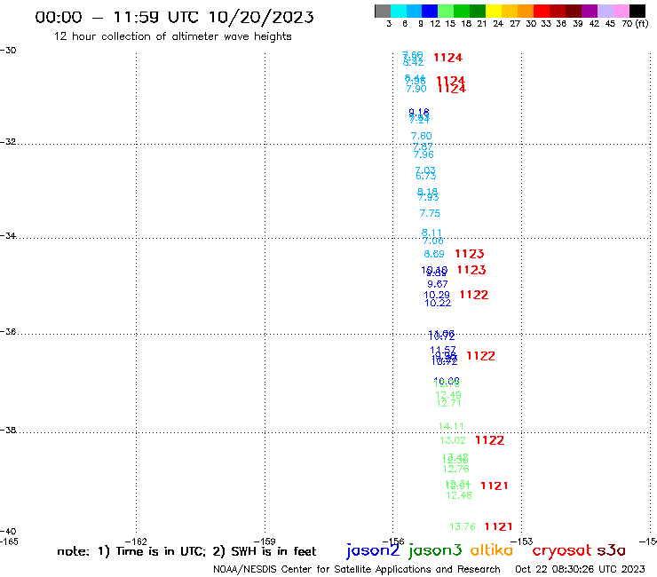Select the 12.71 wave height reading

pos(448,404)
